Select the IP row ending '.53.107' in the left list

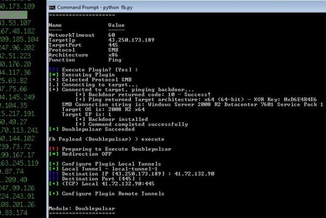(x=16, y=23)
